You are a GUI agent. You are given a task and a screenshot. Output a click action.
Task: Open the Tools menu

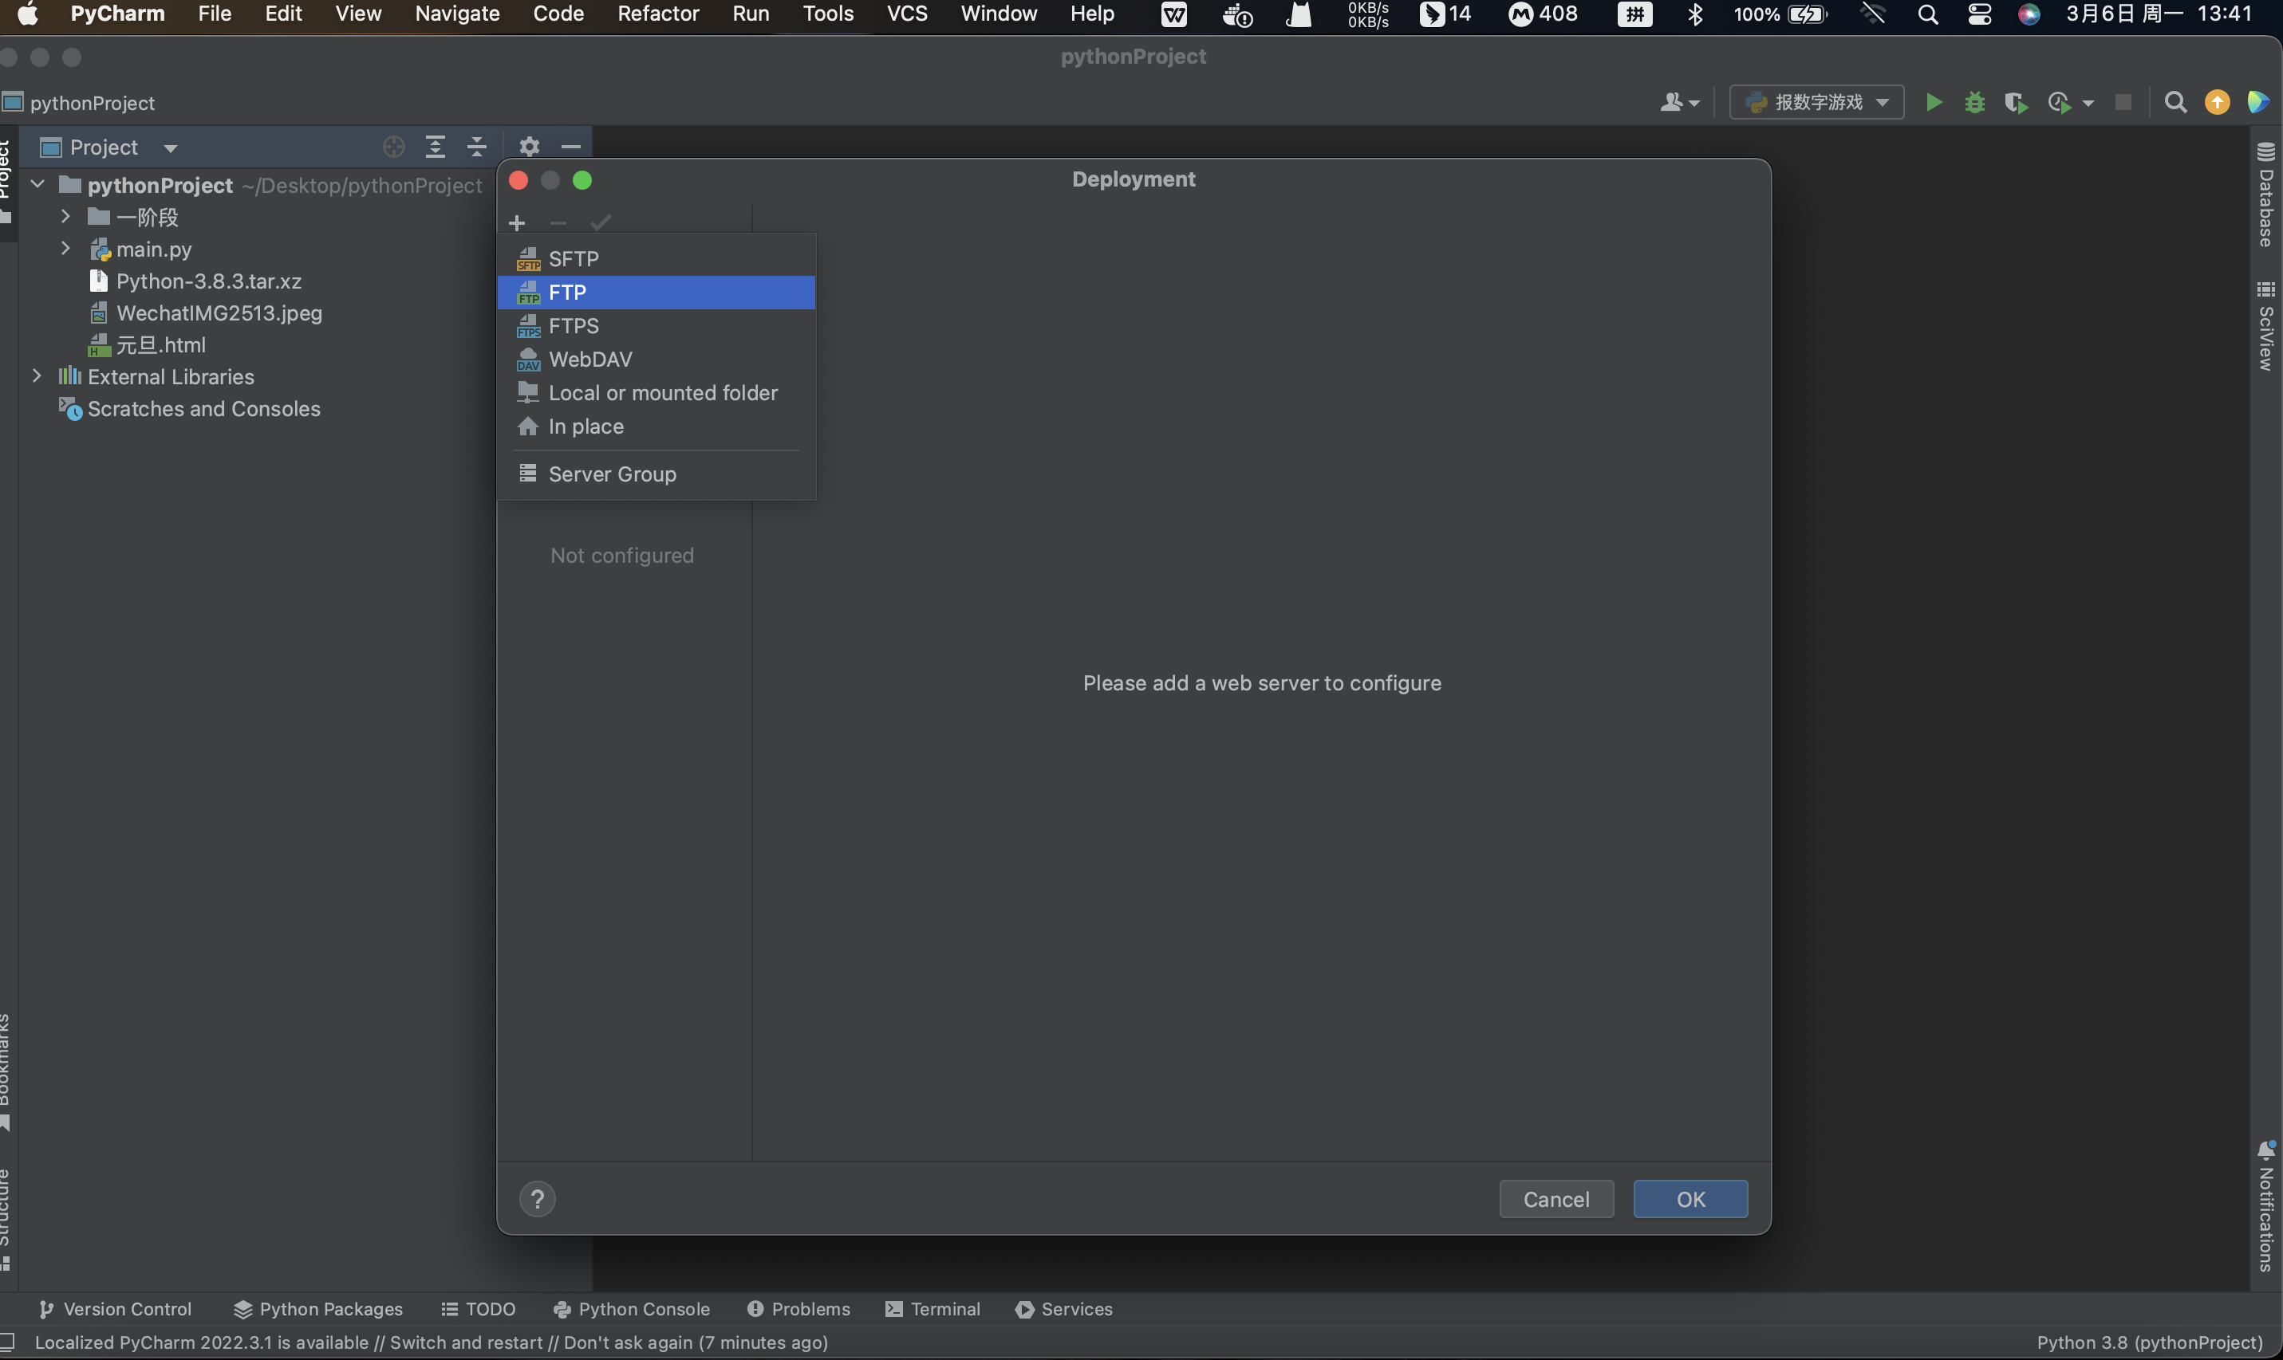(828, 14)
